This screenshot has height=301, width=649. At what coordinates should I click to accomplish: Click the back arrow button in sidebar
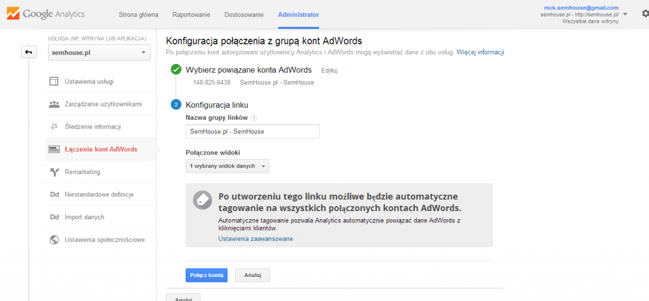(x=29, y=52)
